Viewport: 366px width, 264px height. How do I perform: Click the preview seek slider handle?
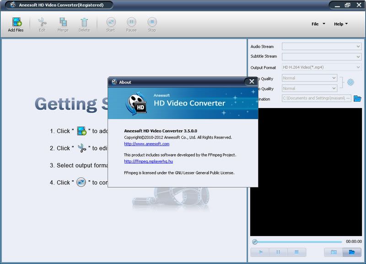[x=255, y=242]
